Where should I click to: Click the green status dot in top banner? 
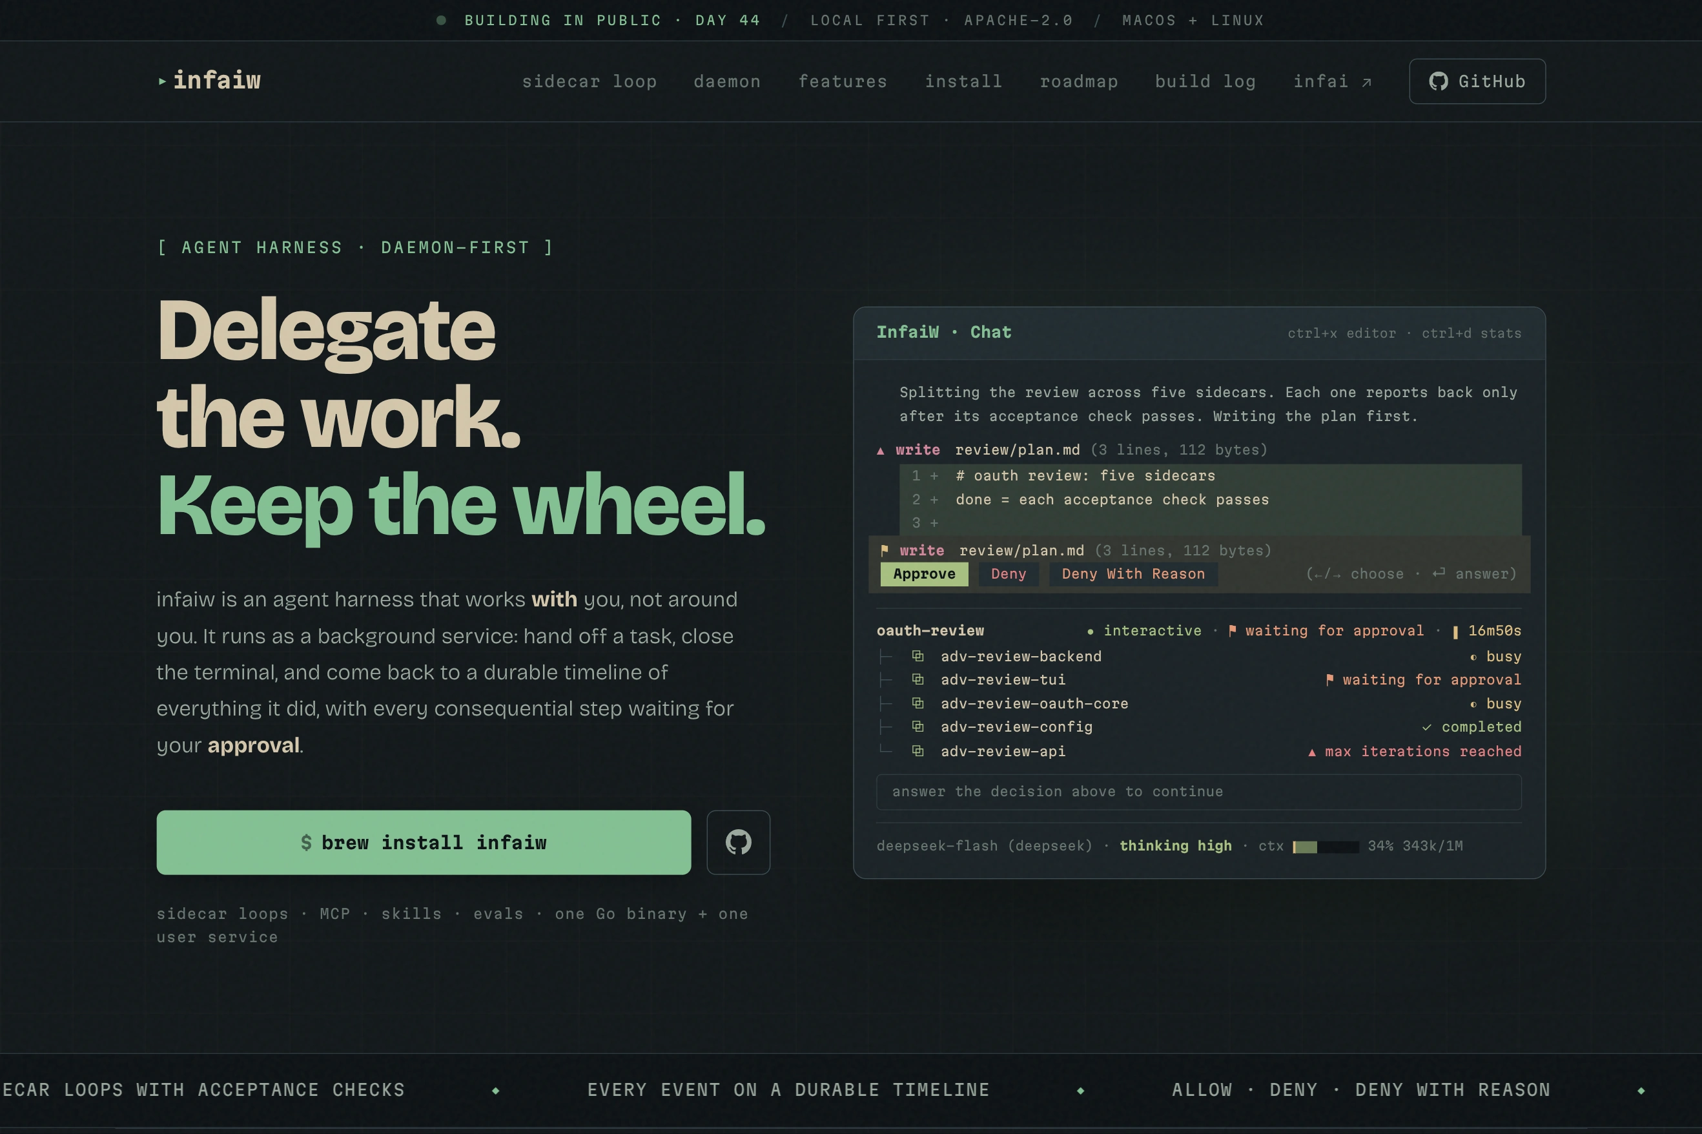[441, 20]
